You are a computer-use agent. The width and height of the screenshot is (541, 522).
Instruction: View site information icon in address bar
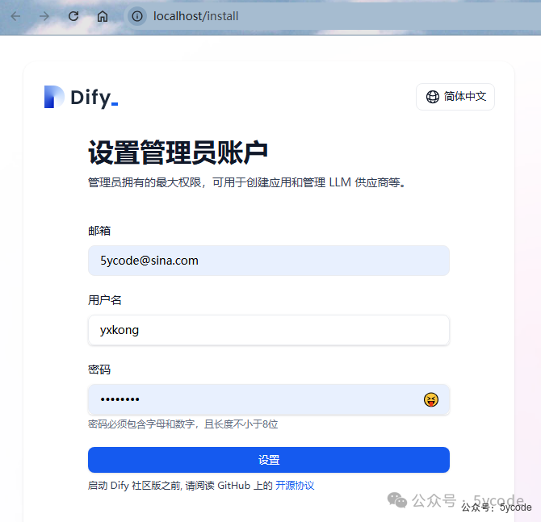(x=137, y=16)
